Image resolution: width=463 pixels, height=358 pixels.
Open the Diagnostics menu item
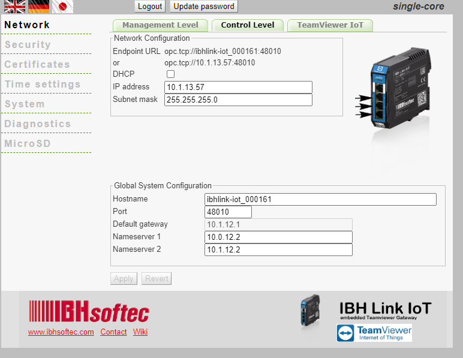(38, 124)
